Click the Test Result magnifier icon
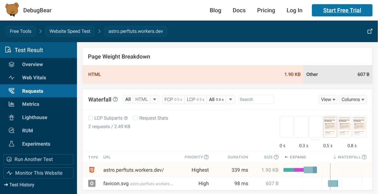The height and width of the screenshot is (194, 378). (8, 50)
